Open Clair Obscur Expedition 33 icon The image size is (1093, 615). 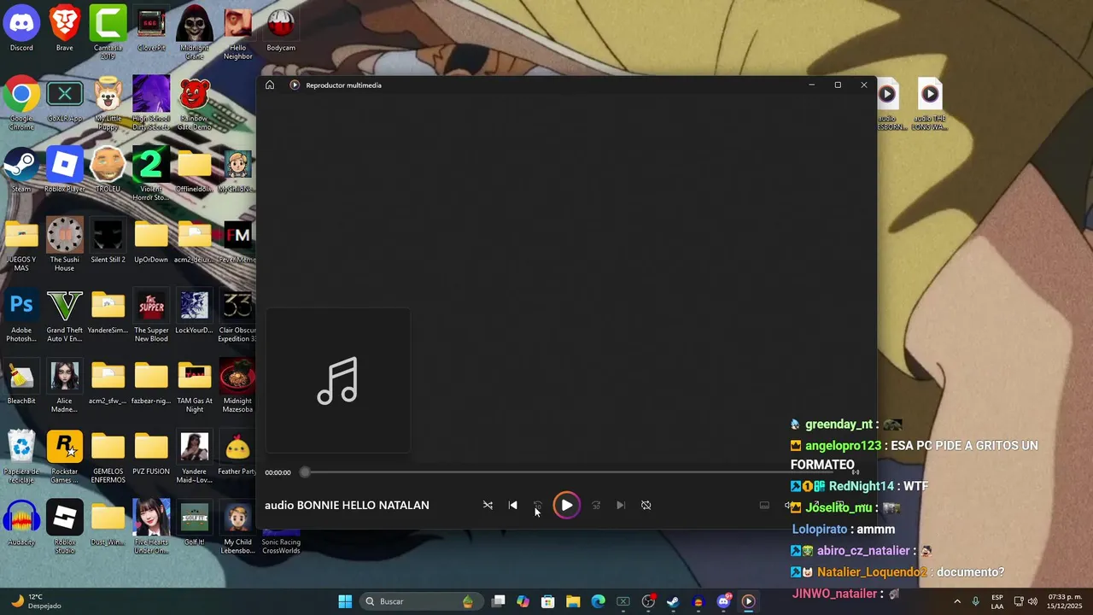tap(237, 316)
